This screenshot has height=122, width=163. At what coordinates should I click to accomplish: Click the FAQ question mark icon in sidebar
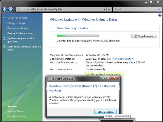(5, 38)
